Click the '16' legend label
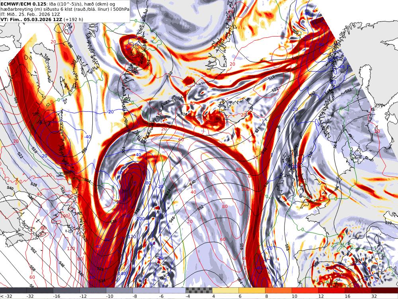398x299 pixels. (x=347, y=296)
